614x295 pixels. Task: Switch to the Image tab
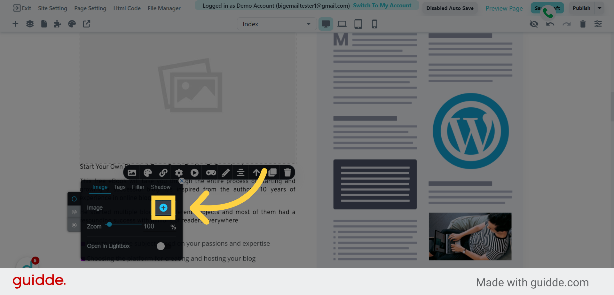[100, 187]
